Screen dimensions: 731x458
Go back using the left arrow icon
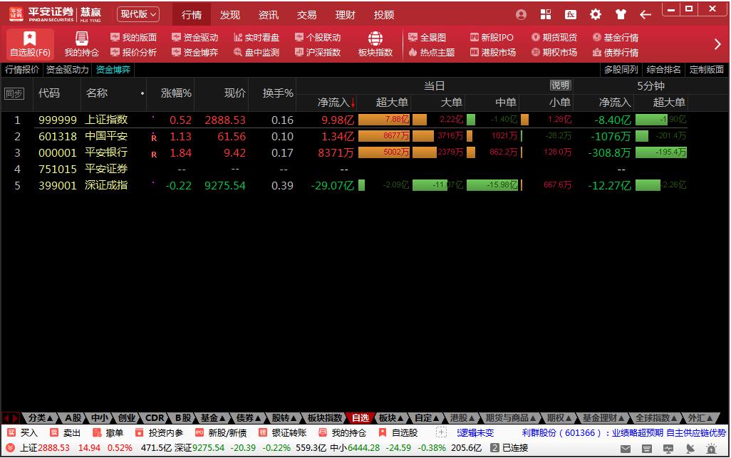(646, 15)
